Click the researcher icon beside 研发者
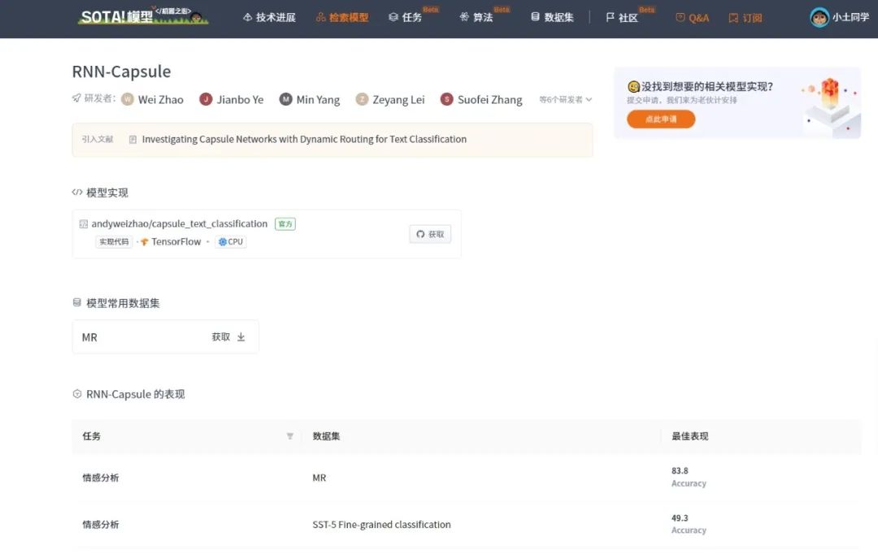The width and height of the screenshot is (878, 559). point(76,99)
